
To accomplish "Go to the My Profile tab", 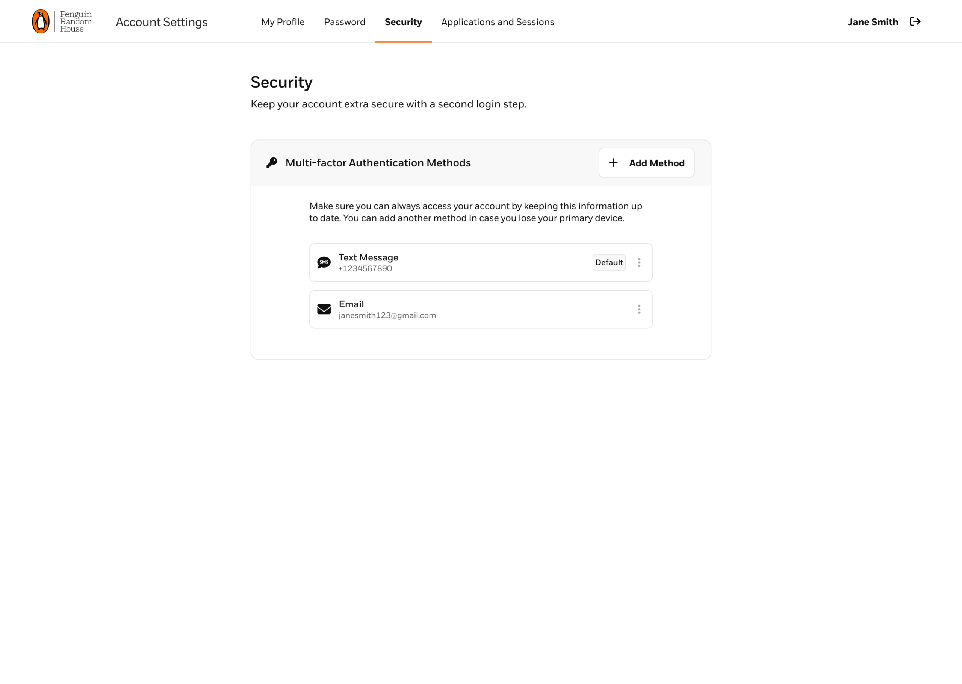I will (283, 22).
